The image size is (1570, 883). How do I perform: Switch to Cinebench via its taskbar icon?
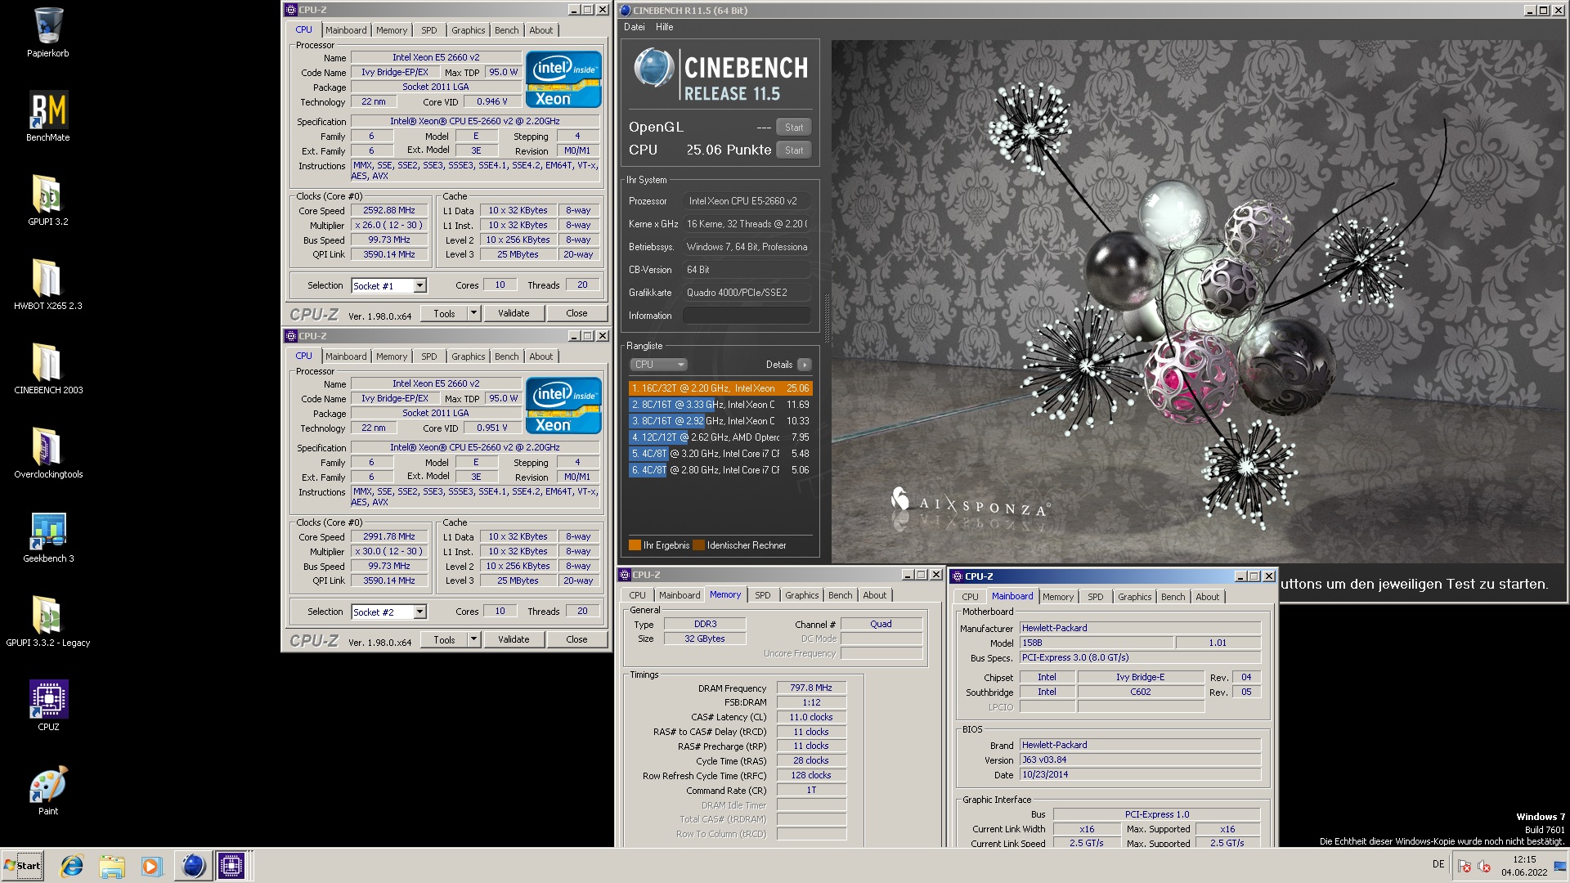pos(193,866)
